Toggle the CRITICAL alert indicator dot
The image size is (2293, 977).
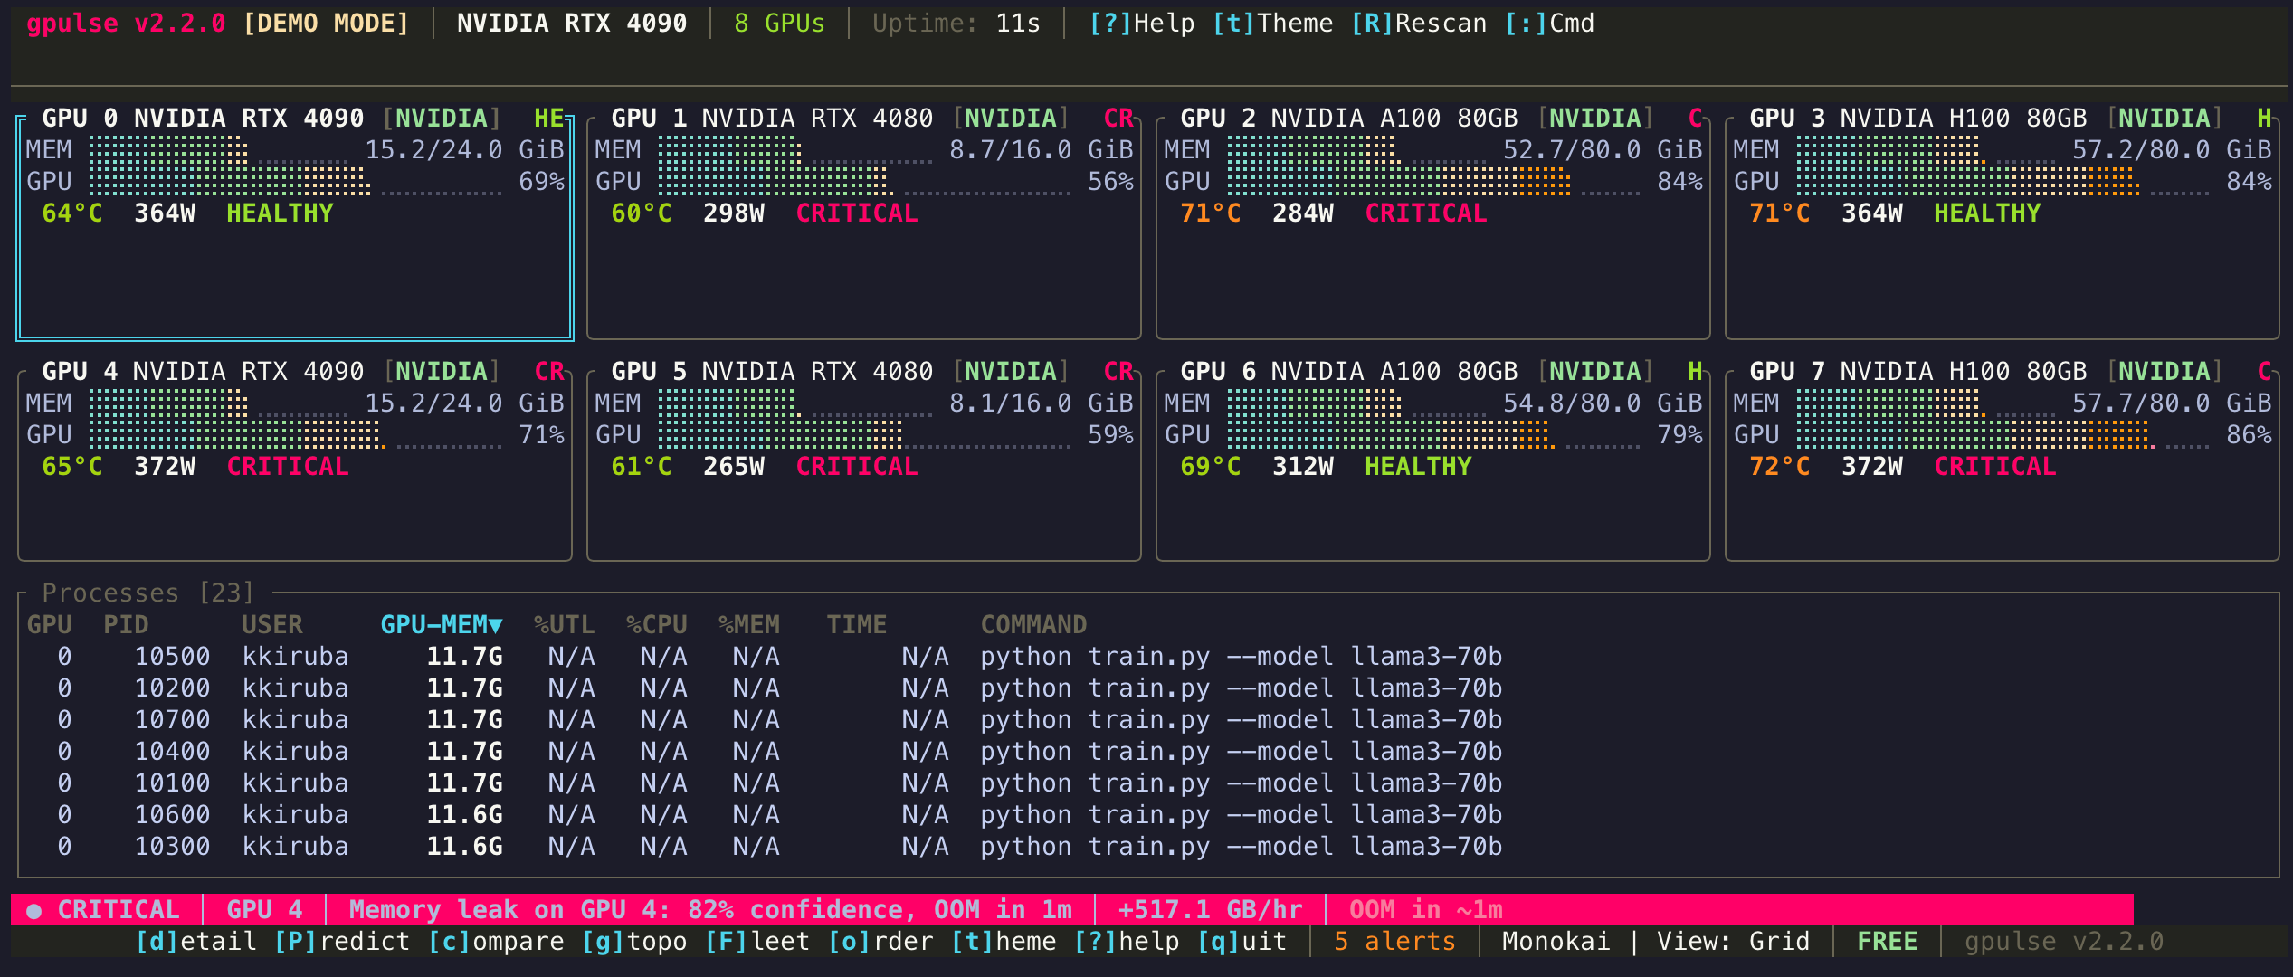[x=33, y=909]
